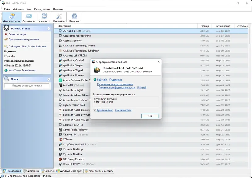Confirm the About dialog with OK
The height and width of the screenshot is (178, 252).
click(150, 116)
